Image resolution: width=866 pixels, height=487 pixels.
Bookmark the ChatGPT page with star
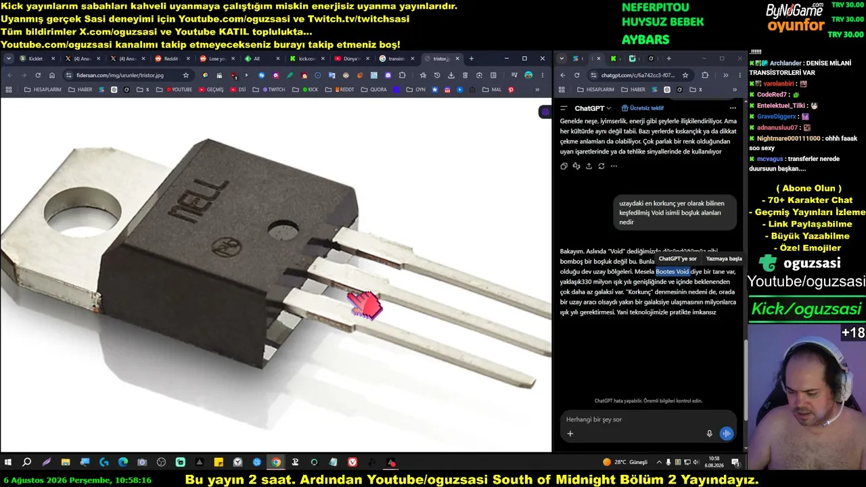tap(685, 75)
